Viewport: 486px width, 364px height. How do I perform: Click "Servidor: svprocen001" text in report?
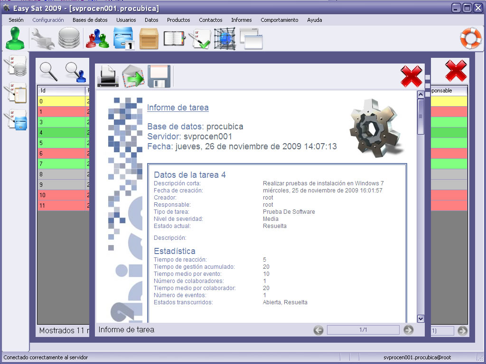190,136
